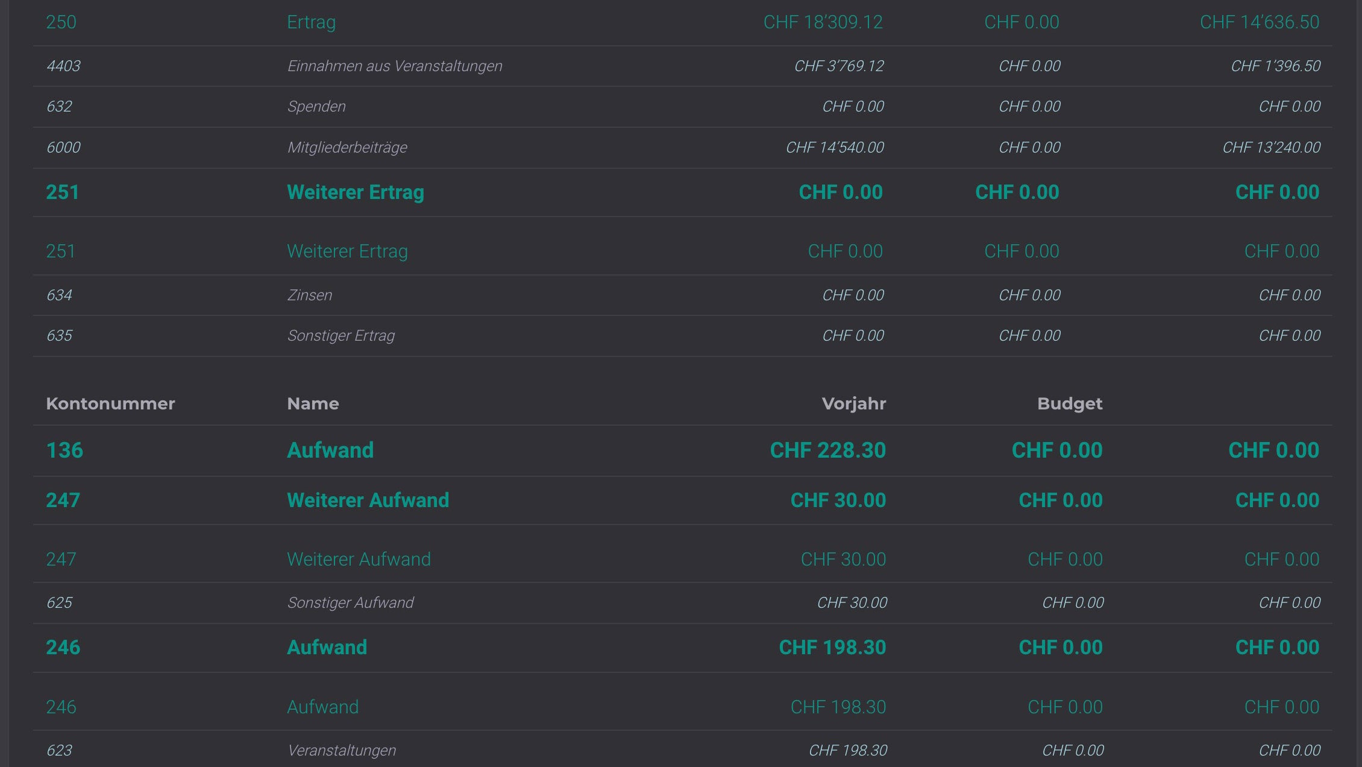Select the Zinsen account 634
This screenshot has width=1362, height=767.
309,295
